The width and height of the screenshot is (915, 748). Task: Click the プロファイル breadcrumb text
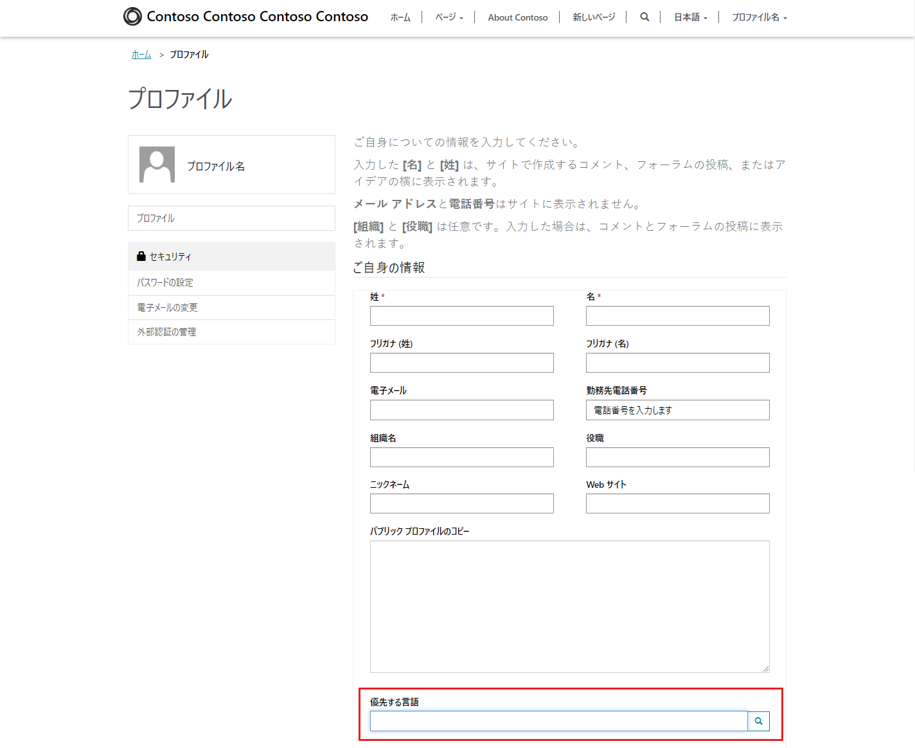[189, 55]
